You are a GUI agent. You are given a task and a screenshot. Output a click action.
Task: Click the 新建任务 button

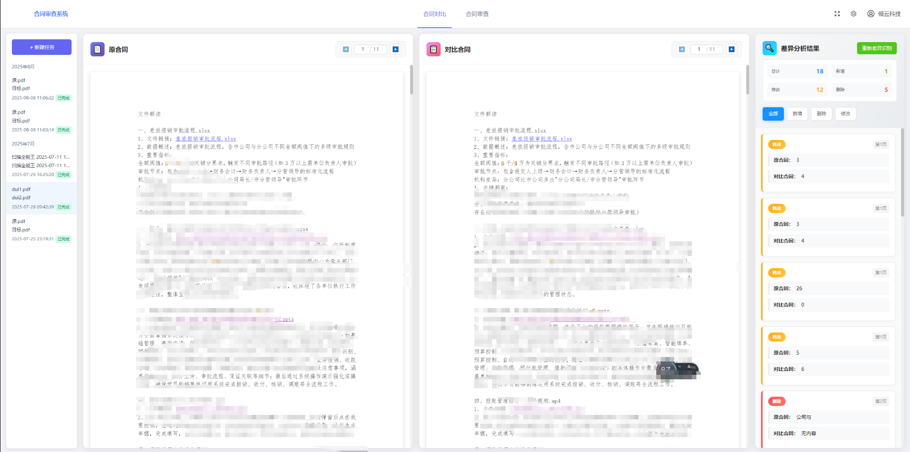[42, 47]
